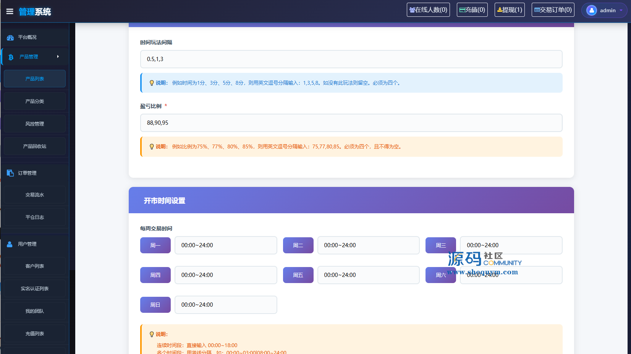Open 我的团队 in the sidebar
The width and height of the screenshot is (631, 354).
tap(35, 311)
